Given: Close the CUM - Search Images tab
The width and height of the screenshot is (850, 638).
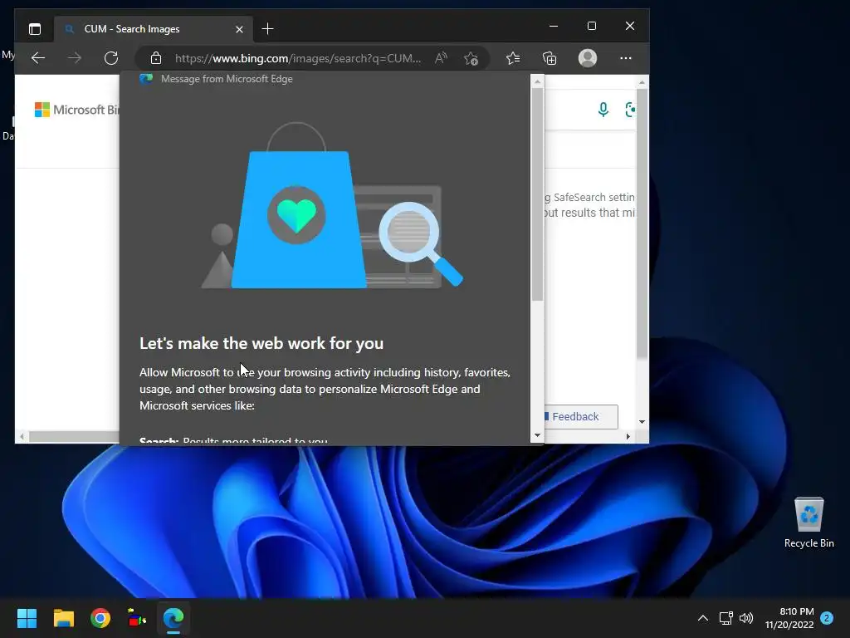Looking at the screenshot, I should (239, 29).
